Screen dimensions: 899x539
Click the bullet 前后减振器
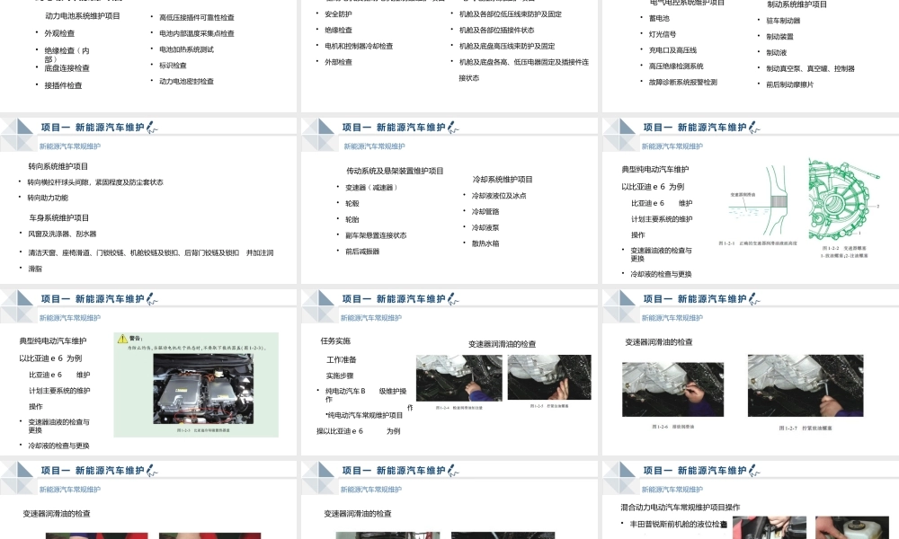[362, 252]
